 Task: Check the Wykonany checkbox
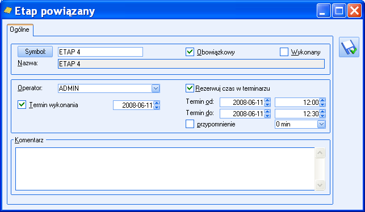284,52
